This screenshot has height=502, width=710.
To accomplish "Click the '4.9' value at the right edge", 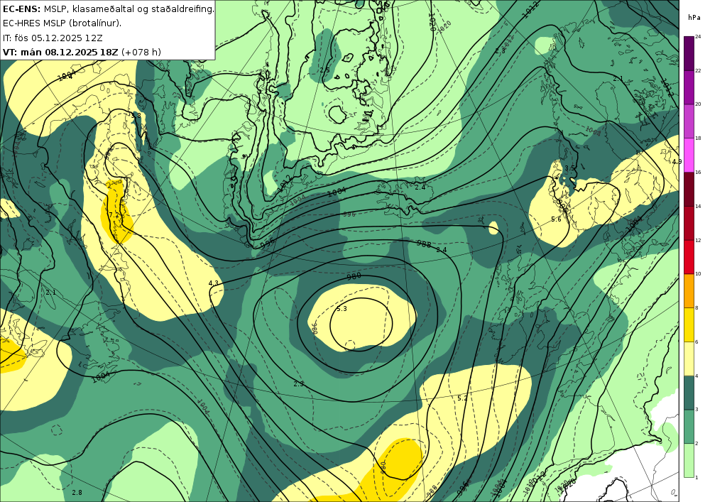I will click(x=677, y=162).
